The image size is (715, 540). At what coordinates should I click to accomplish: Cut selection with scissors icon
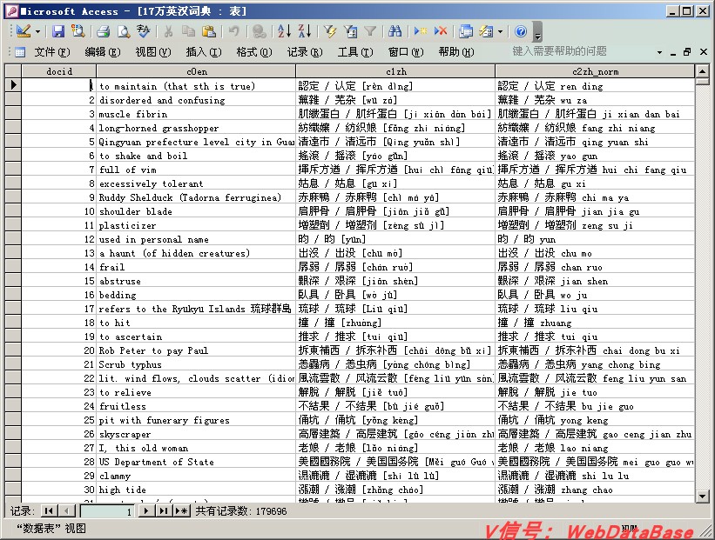pyautogui.click(x=169, y=31)
